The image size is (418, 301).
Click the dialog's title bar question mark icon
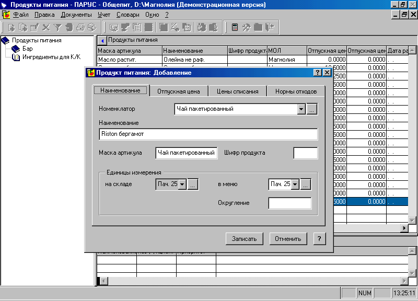point(317,73)
